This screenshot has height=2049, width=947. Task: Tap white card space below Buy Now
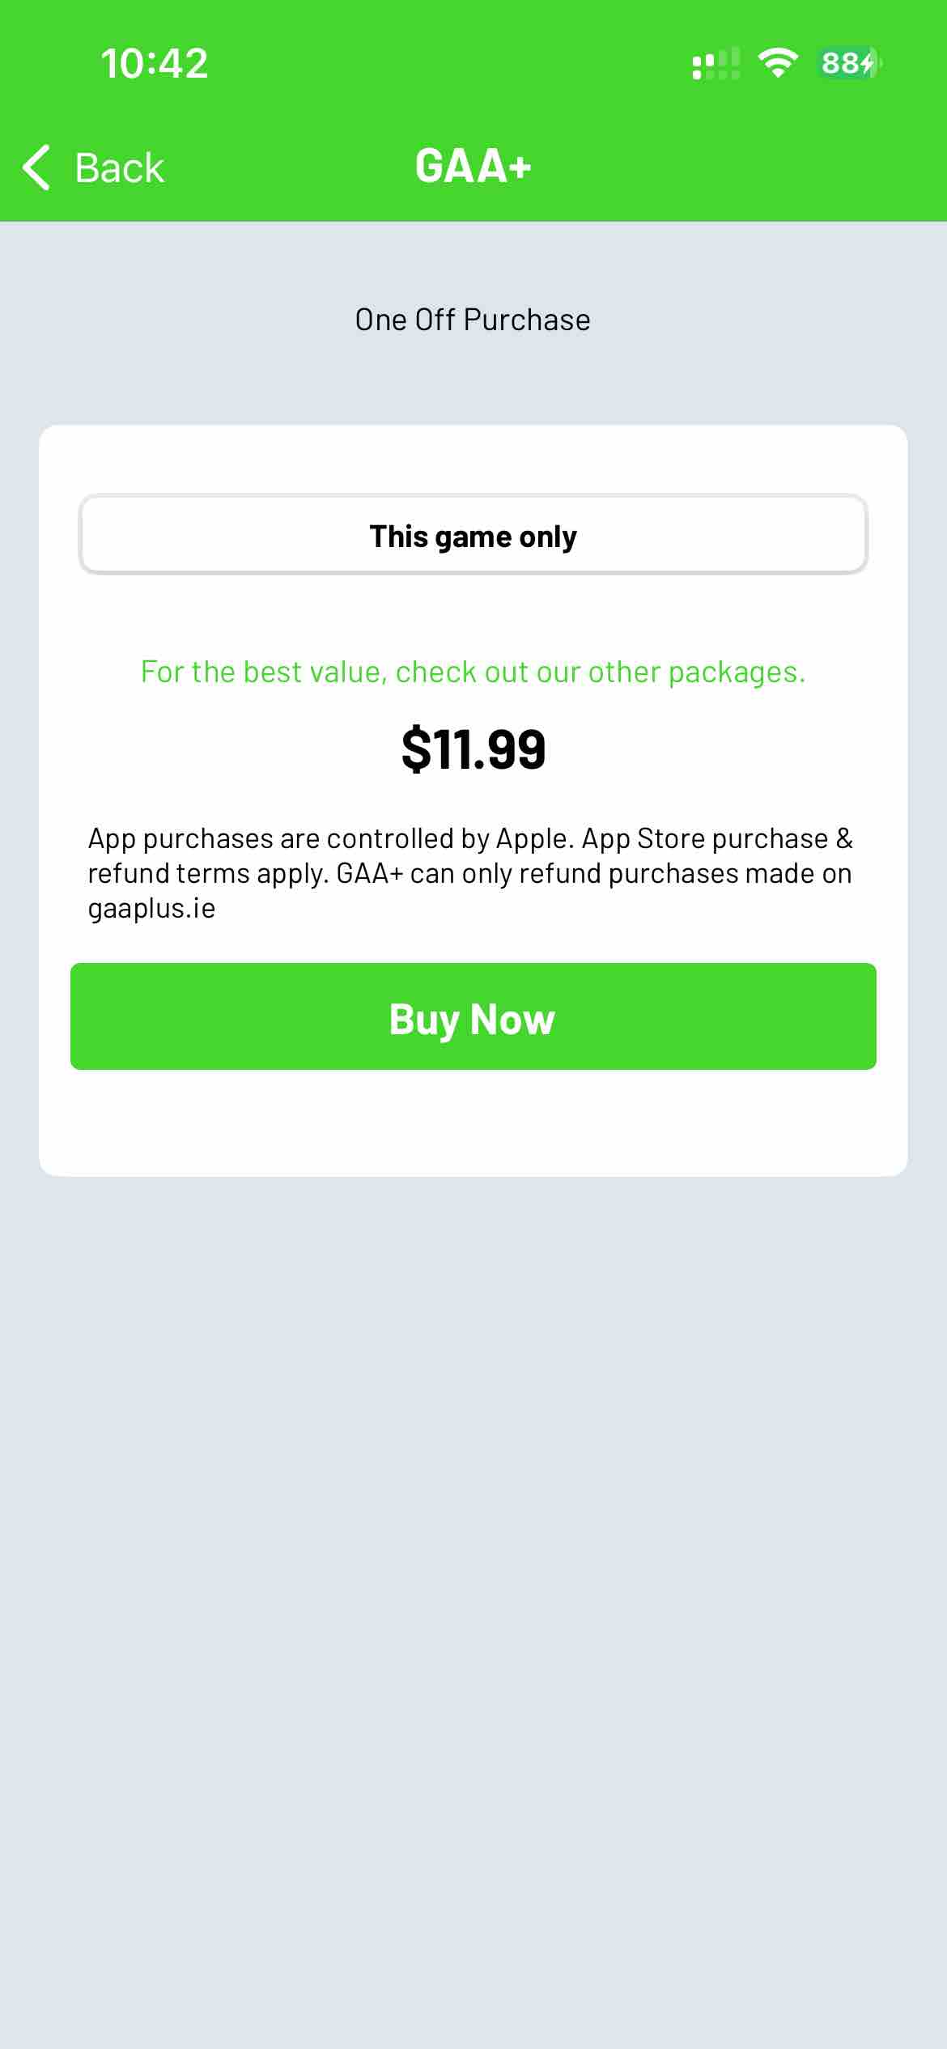473,1123
